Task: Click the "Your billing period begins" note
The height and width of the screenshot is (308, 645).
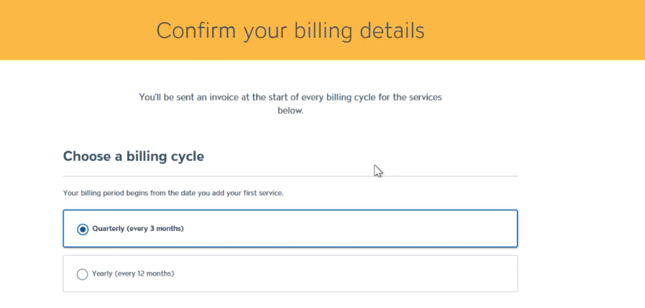Action: pos(173,193)
